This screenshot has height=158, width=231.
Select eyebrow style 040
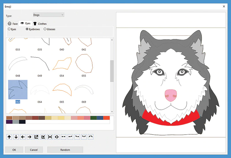tap(62, 44)
